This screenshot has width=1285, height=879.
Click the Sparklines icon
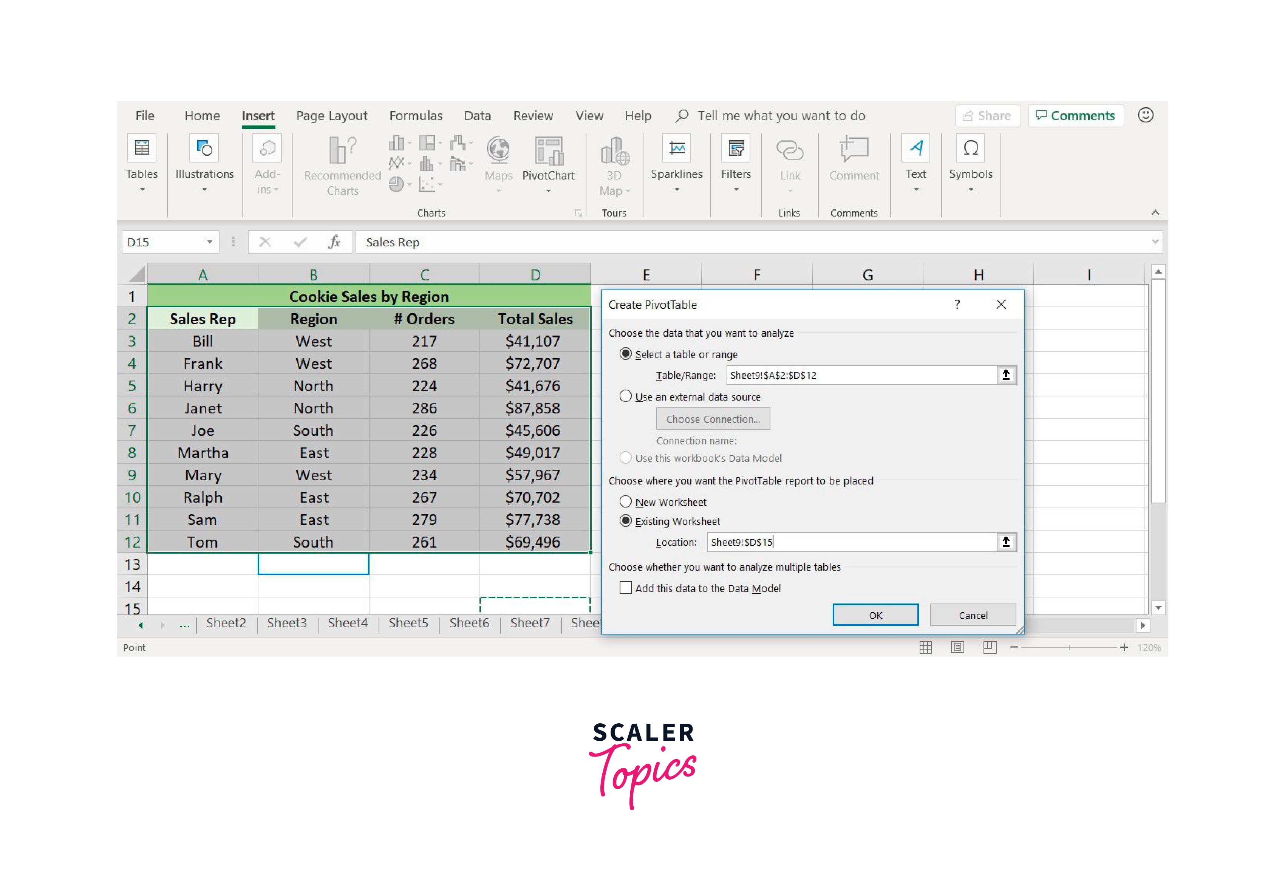[x=676, y=148]
